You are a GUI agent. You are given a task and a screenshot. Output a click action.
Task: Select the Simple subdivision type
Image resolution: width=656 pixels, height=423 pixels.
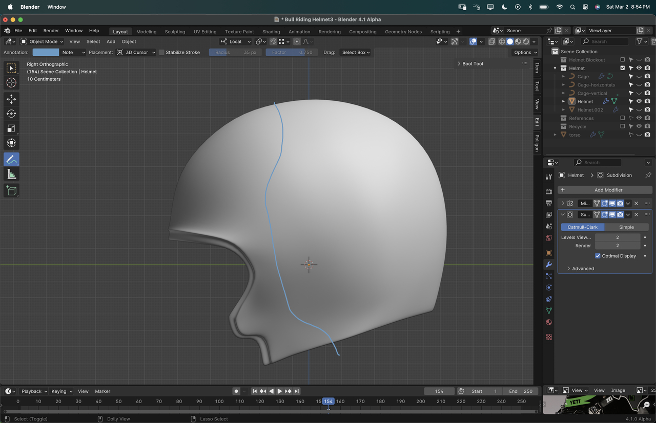[x=626, y=227]
